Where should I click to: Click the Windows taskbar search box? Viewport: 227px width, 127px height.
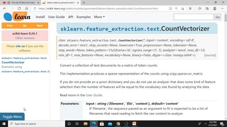tap(37, 124)
